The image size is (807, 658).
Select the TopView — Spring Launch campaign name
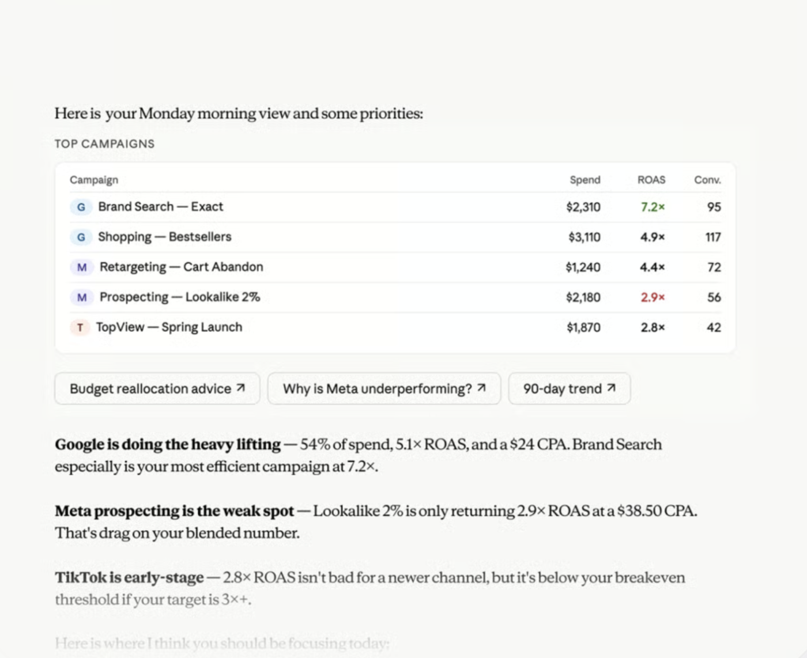pos(169,327)
